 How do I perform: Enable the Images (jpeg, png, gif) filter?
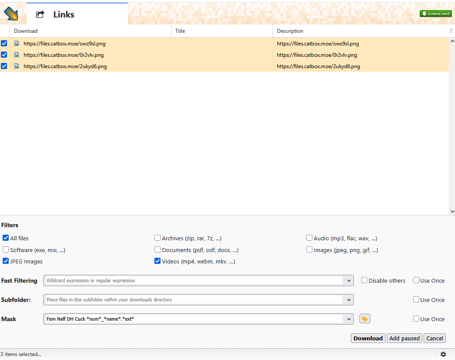[309, 249]
